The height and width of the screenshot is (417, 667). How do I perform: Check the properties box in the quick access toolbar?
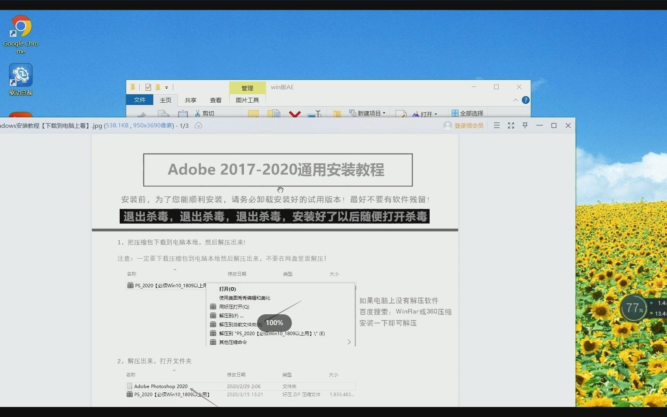click(148, 87)
